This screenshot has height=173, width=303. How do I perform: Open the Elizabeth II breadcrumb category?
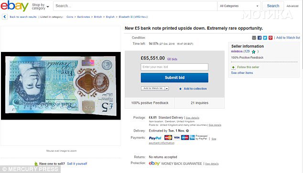(x=133, y=17)
